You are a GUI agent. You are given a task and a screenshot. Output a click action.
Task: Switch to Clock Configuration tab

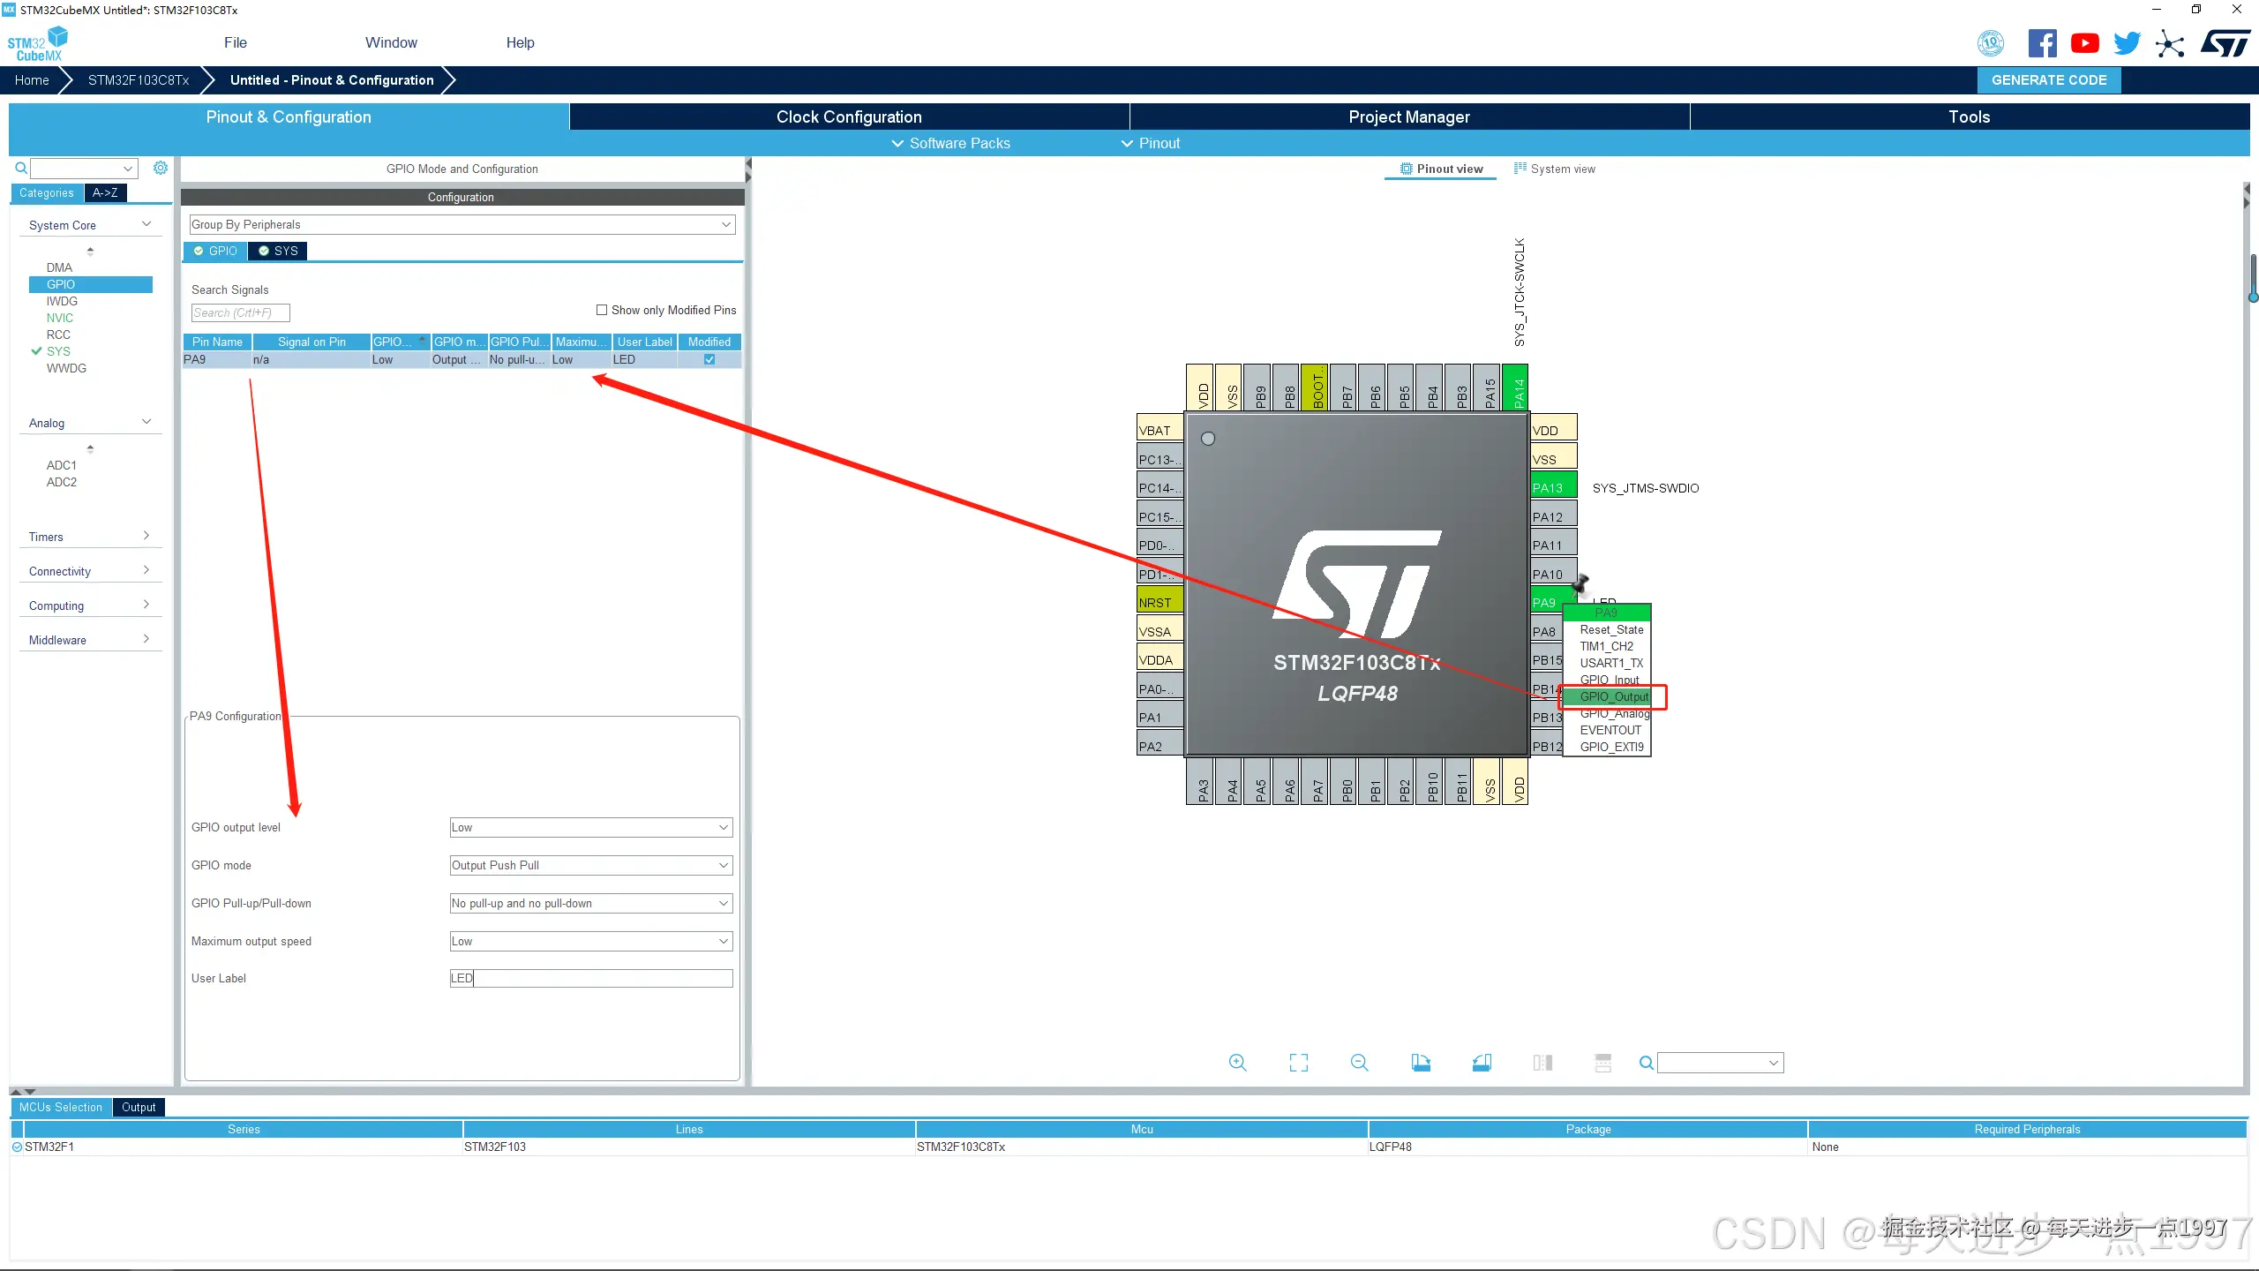click(x=849, y=117)
